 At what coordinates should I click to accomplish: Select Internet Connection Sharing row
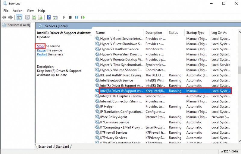tap(163, 101)
